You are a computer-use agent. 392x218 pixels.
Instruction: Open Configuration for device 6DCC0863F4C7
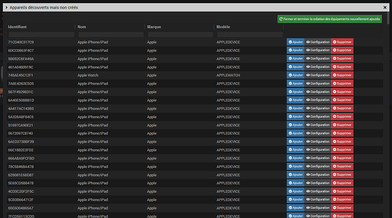(318, 50)
